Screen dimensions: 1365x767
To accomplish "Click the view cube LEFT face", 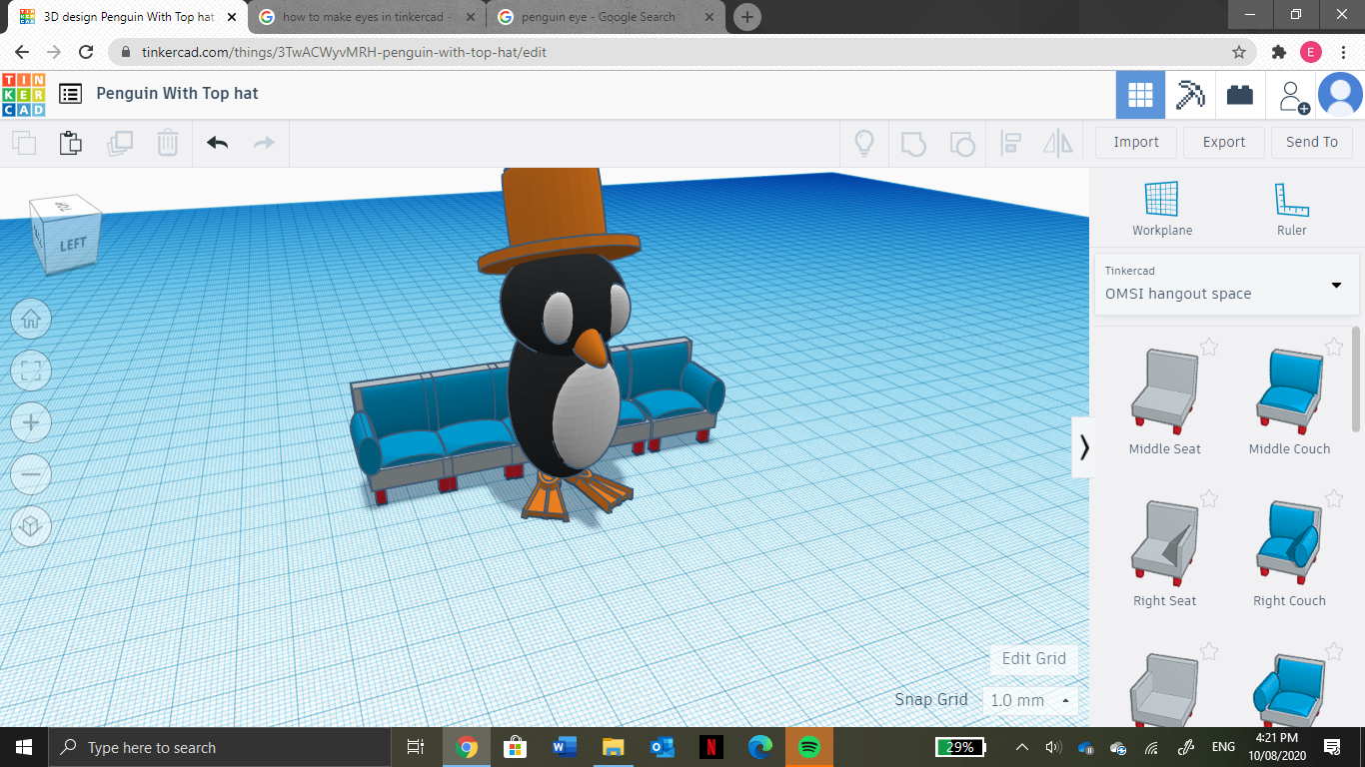I will pos(72,244).
